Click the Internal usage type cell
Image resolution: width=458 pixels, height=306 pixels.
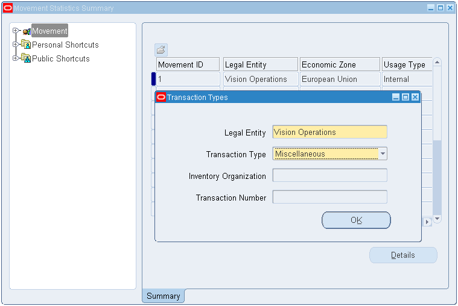click(407, 79)
